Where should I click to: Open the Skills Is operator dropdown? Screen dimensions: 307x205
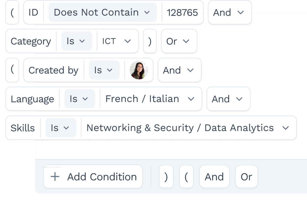pos(61,128)
